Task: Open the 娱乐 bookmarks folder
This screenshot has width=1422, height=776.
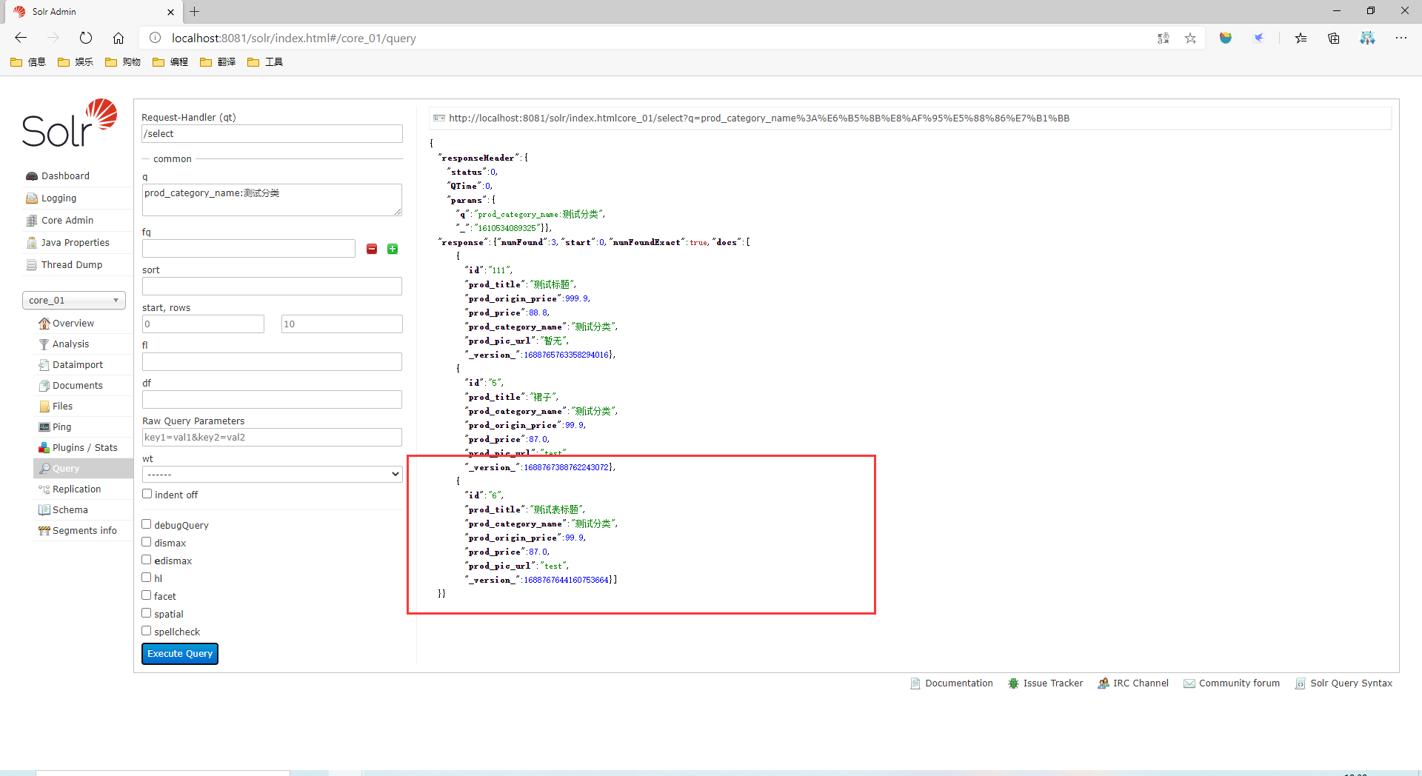Action: 76,62
